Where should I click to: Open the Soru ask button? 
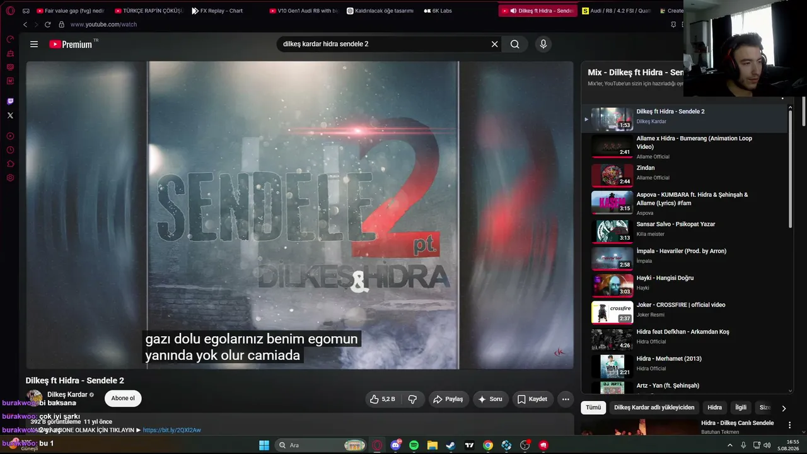490,399
